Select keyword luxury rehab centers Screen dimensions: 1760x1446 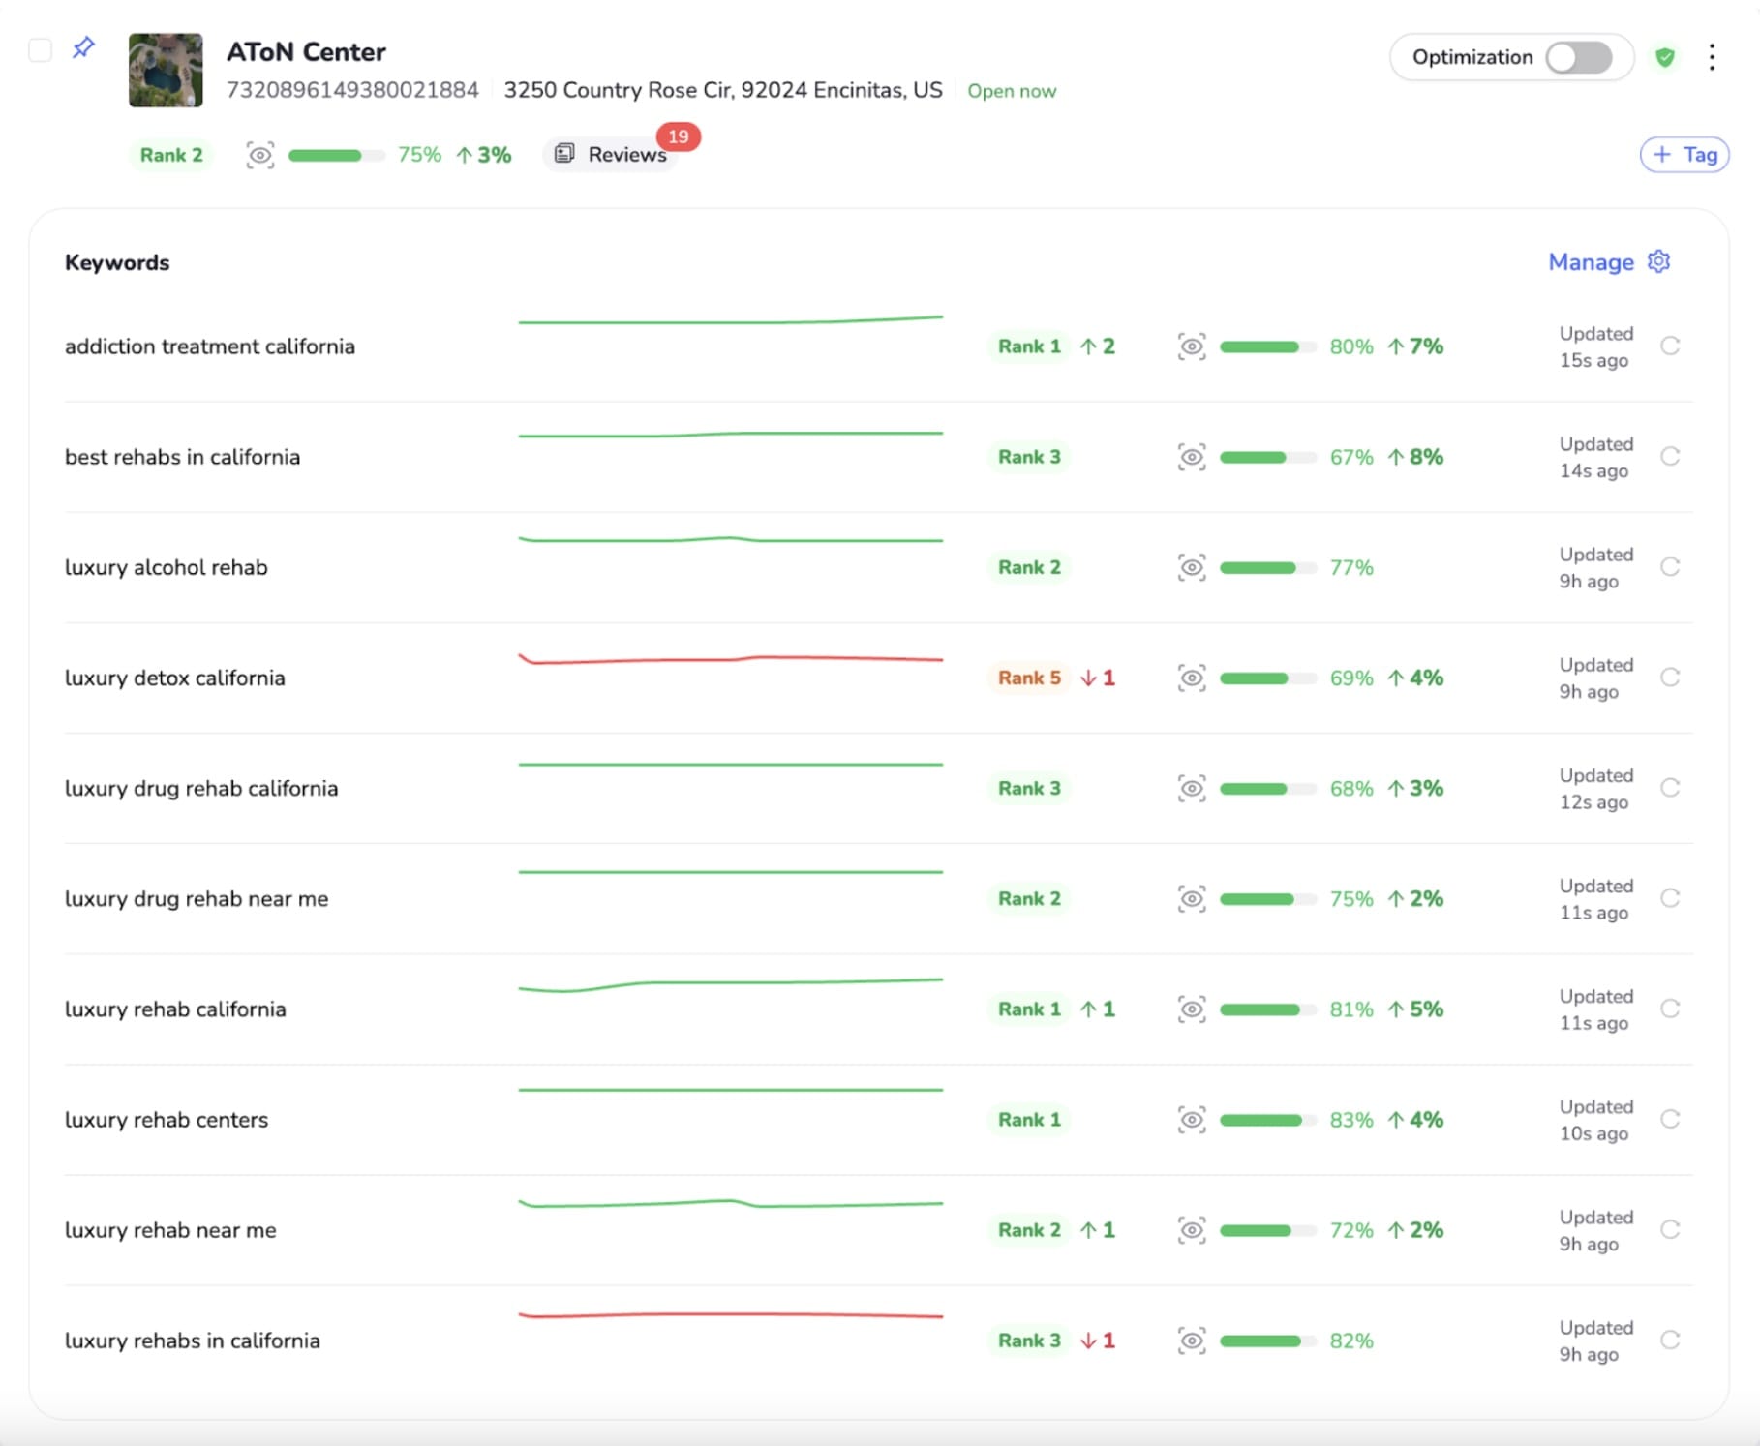[167, 1119]
